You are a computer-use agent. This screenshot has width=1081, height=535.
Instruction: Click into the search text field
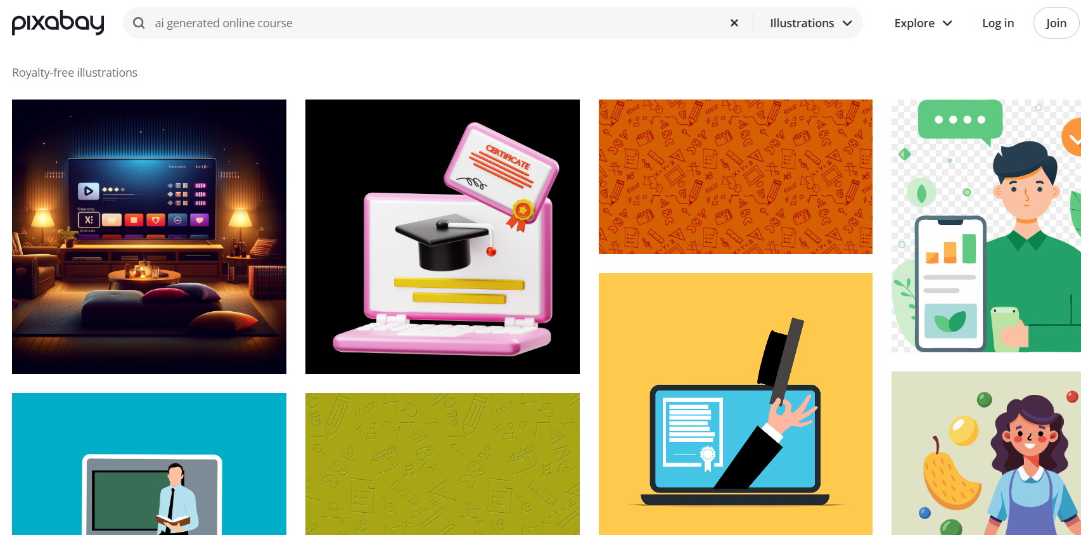[437, 23]
